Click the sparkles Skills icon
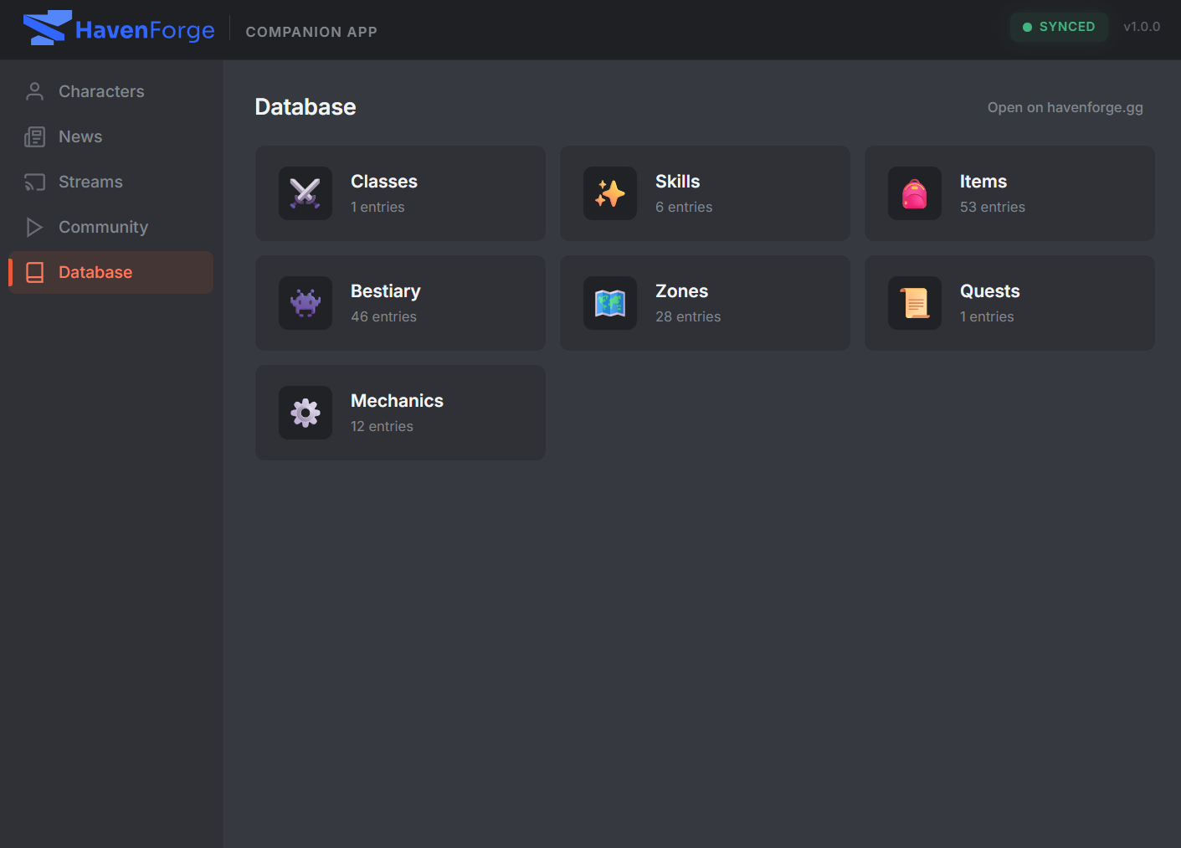This screenshot has width=1181, height=848. 610,193
